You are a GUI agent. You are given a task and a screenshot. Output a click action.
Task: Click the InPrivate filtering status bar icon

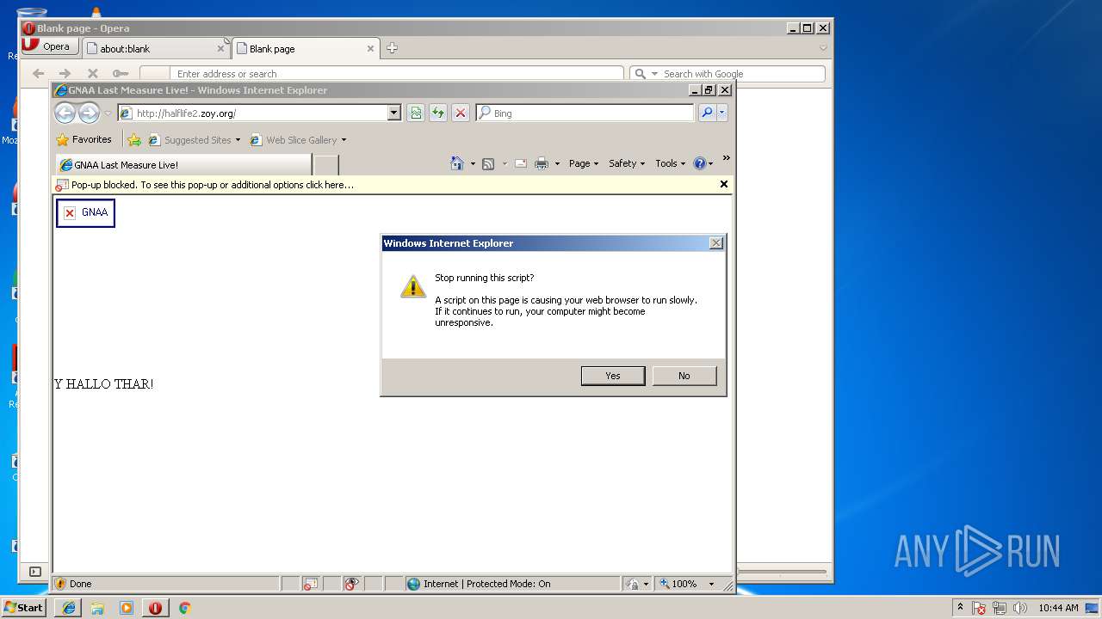coord(351,584)
